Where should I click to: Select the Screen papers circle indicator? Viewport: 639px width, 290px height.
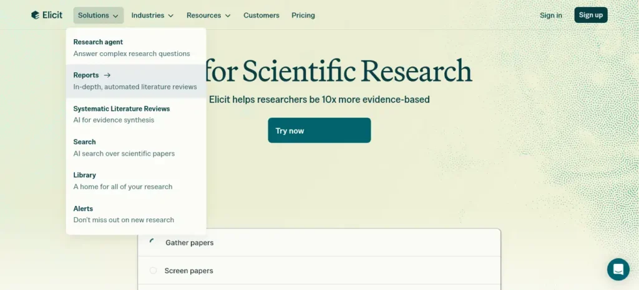tap(153, 271)
